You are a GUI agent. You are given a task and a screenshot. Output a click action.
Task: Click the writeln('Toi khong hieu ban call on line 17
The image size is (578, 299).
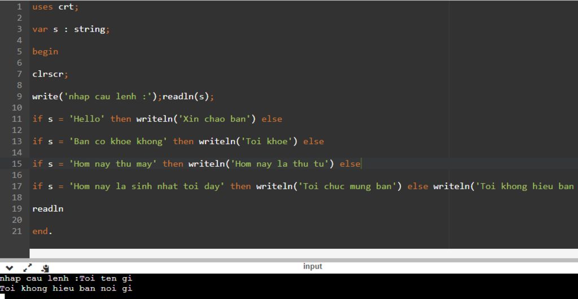click(x=503, y=186)
